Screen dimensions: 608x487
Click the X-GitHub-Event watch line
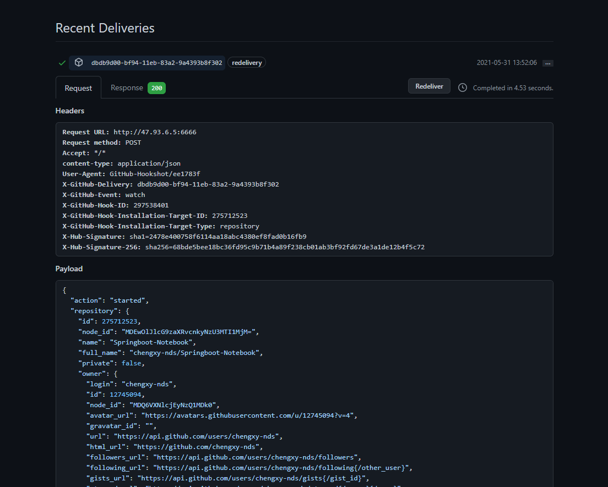[x=104, y=195]
